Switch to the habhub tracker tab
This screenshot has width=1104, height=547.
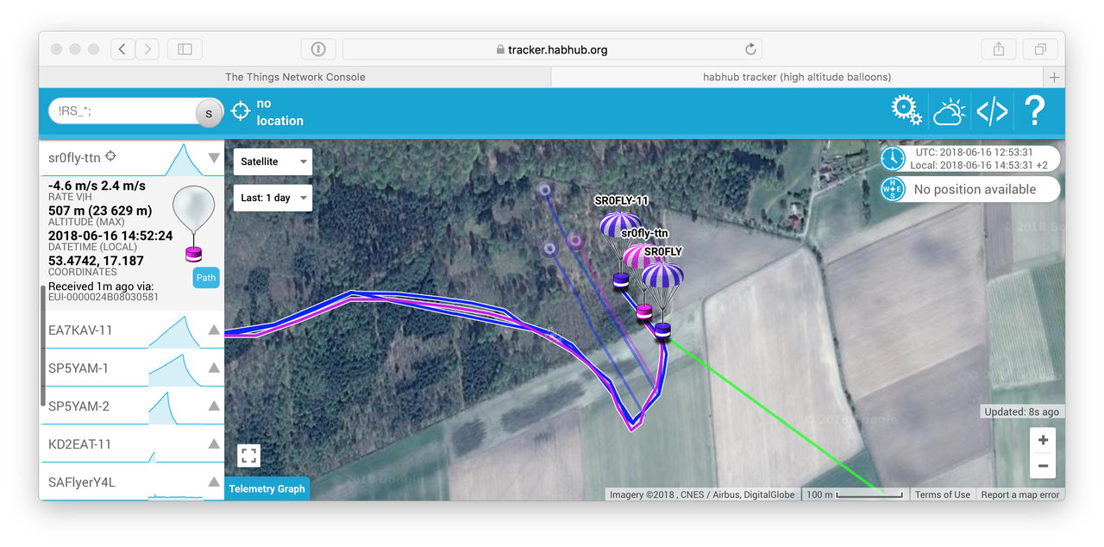pyautogui.click(x=797, y=77)
